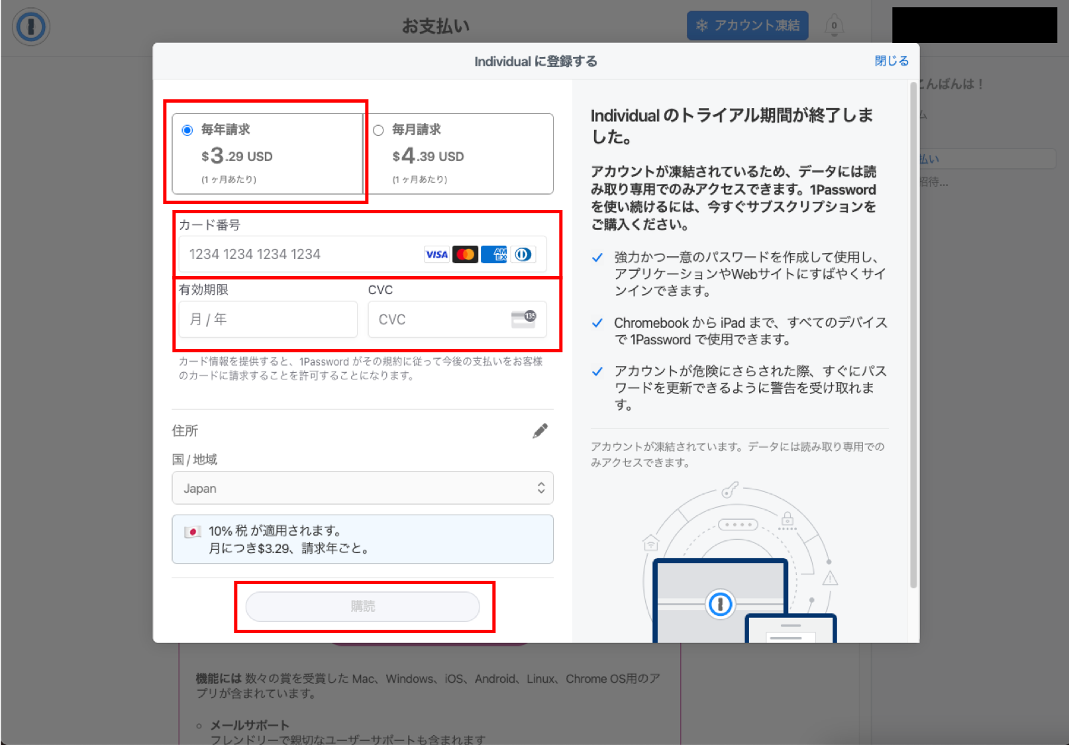Click the Mastercard logo
This screenshot has width=1069, height=745.
465,254
